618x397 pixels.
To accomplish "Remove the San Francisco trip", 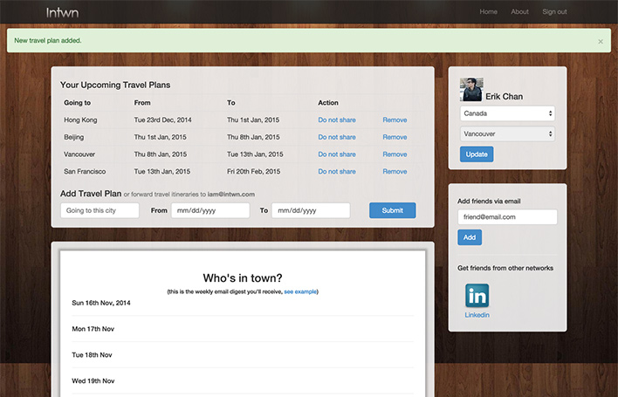I will [395, 171].
